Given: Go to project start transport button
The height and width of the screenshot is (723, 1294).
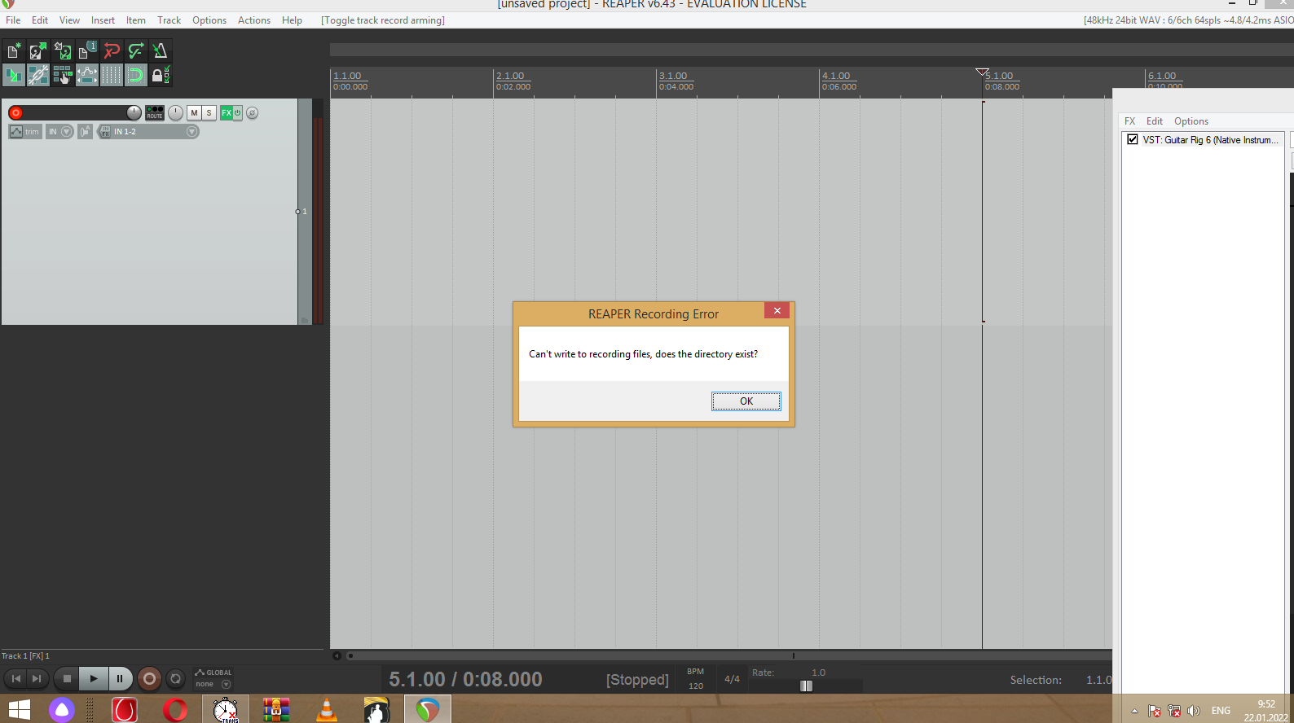Looking at the screenshot, I should 15,678.
